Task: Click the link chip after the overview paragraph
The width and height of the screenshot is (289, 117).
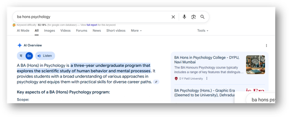Action: (x=156, y=82)
